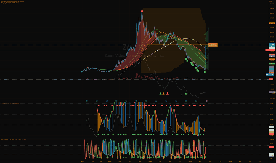This screenshot has width=276, height=163.
Task: Click the 560.00 price axis label
Action: click(x=272, y=13)
